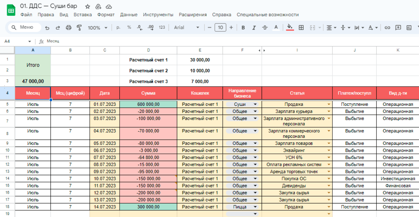Open the 'Данные' menu

click(129, 15)
